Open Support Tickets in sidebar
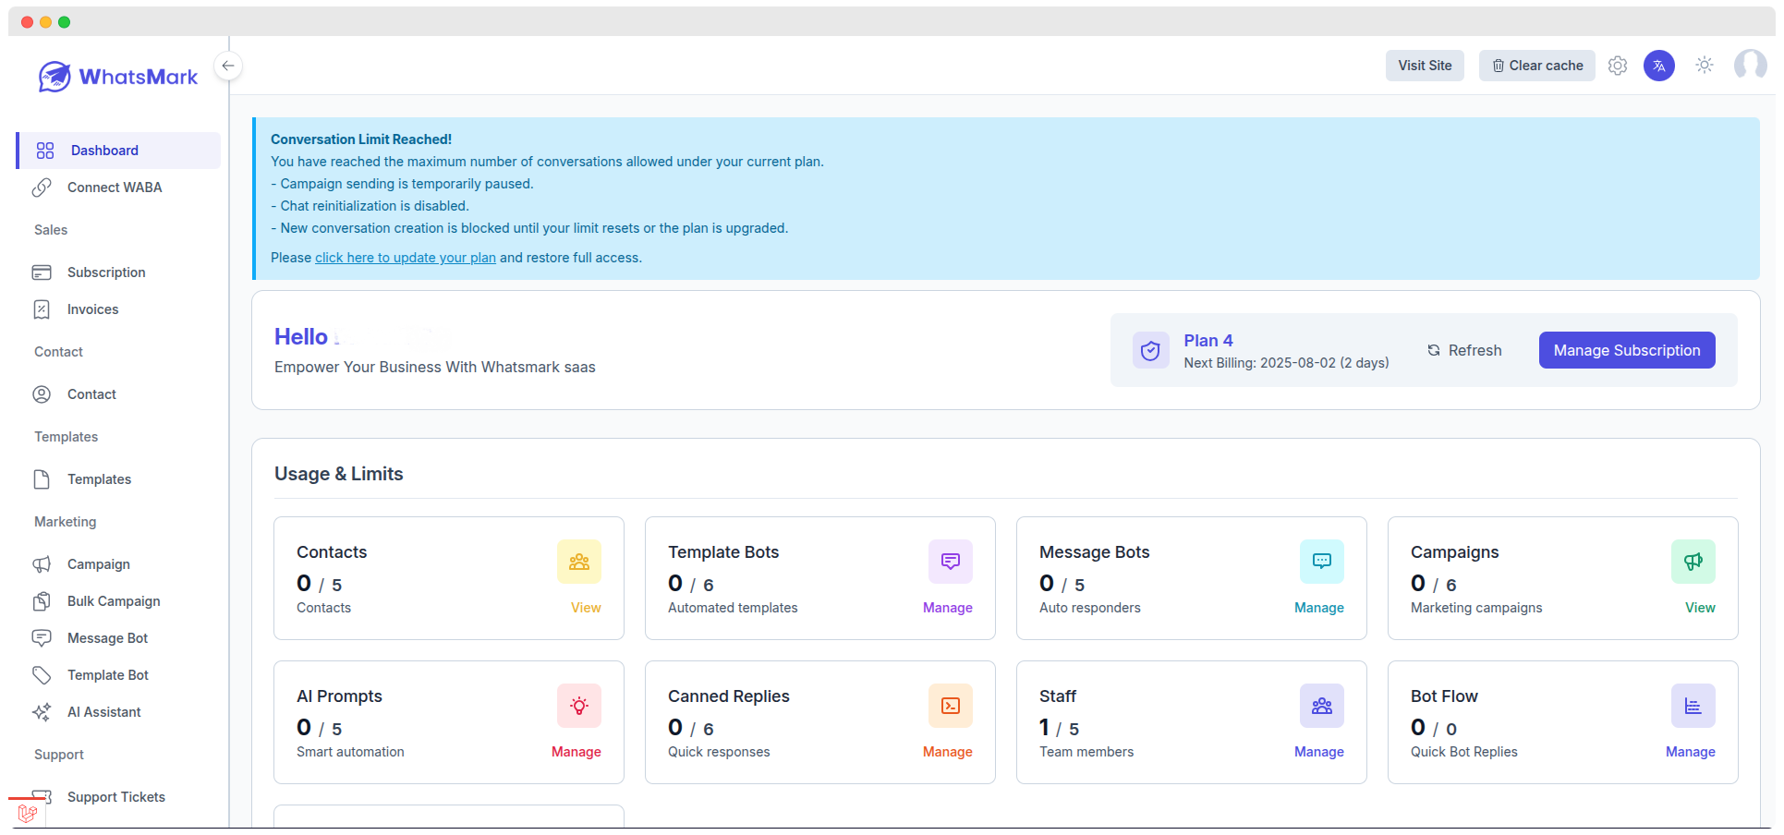This screenshot has height=835, width=1784. [118, 797]
